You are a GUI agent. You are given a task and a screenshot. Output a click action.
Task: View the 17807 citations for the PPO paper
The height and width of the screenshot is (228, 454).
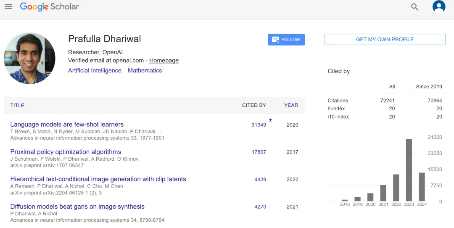click(259, 152)
